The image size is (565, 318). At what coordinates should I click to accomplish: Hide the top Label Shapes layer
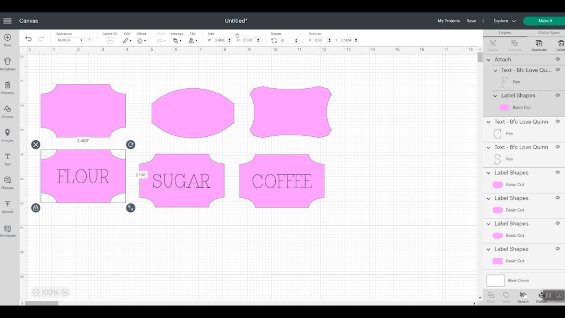point(557,95)
